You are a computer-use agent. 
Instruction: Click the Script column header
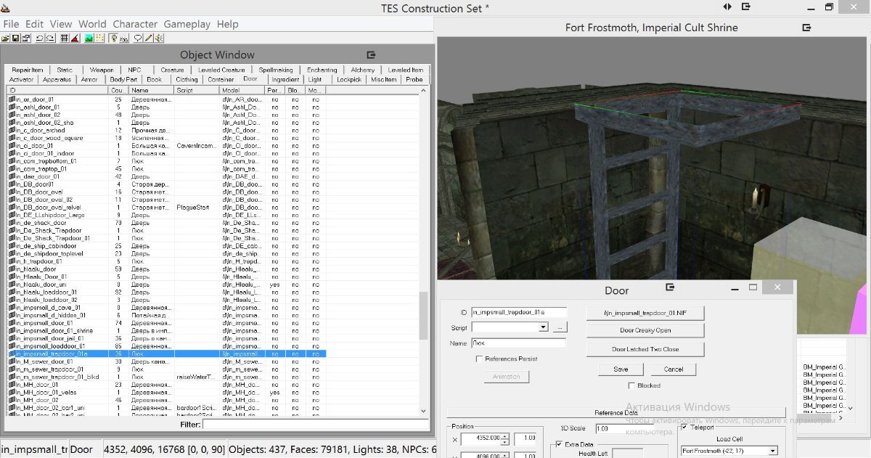click(x=197, y=90)
